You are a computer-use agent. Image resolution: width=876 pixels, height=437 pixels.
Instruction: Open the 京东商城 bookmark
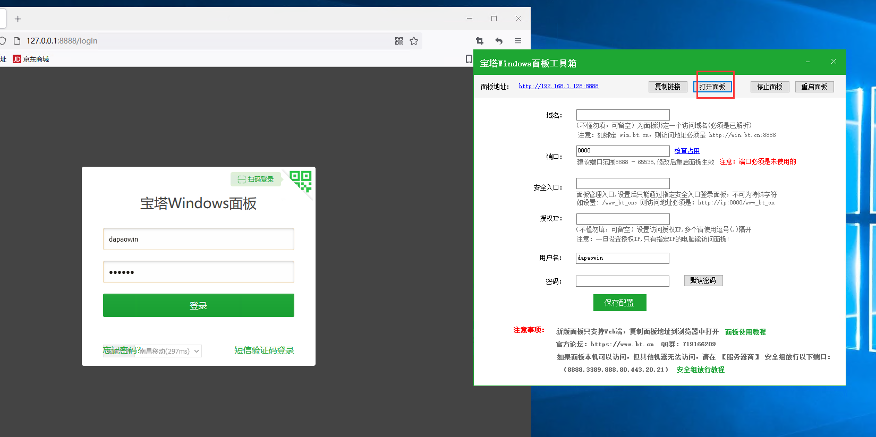(31, 59)
